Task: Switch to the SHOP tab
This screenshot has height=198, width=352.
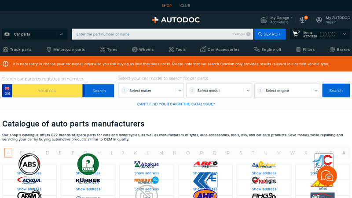Action: pyautogui.click(x=167, y=6)
